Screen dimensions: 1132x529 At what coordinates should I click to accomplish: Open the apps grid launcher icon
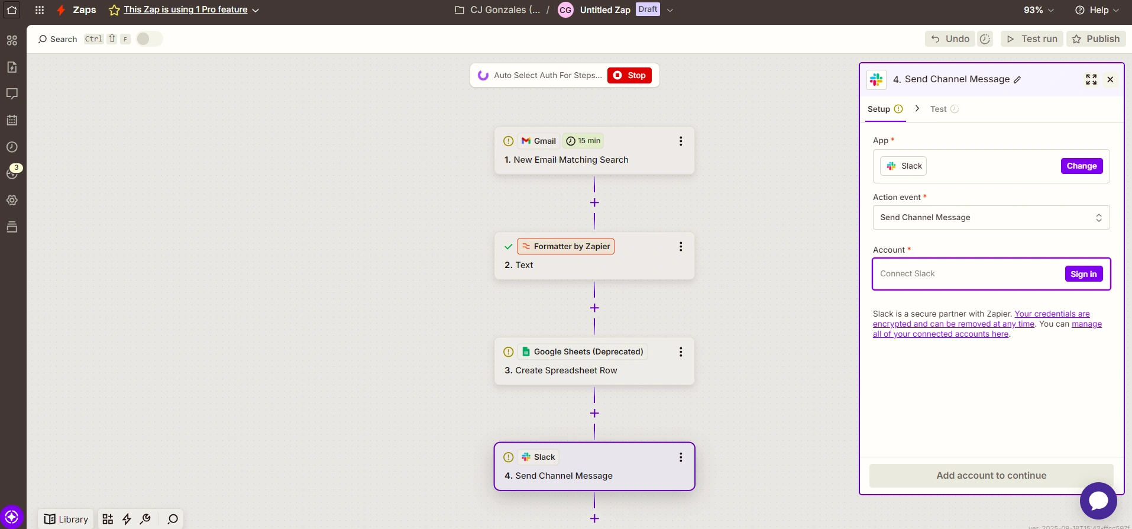tap(40, 9)
